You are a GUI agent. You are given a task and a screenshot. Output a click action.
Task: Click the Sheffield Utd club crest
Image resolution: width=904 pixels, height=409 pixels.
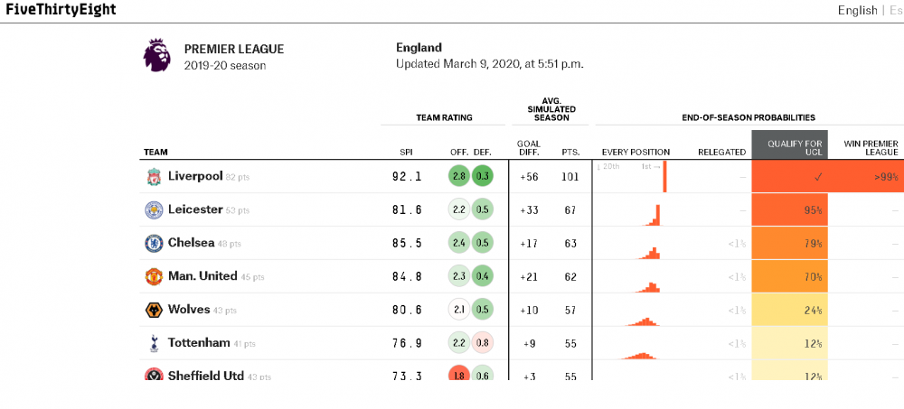[154, 375]
